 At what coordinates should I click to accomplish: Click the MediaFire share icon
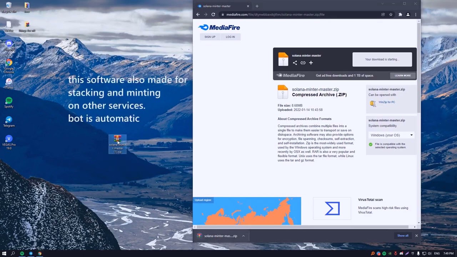[295, 63]
